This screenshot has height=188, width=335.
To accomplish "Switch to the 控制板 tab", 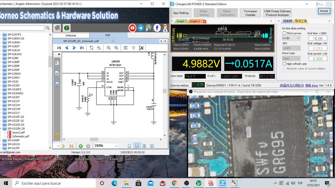I will [x=288, y=21].
